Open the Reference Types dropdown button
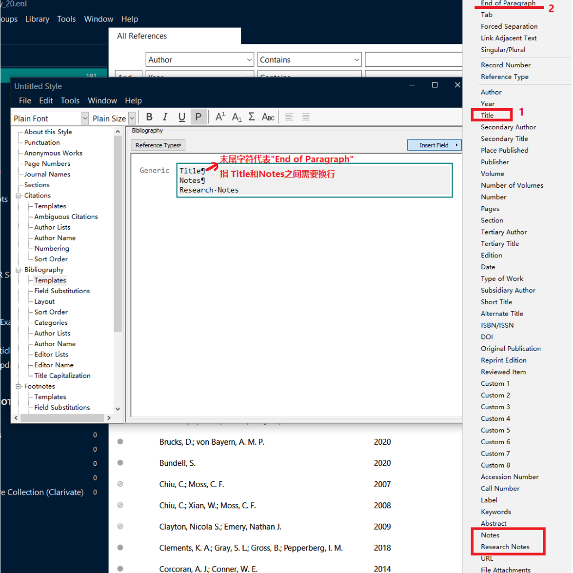 click(x=158, y=145)
